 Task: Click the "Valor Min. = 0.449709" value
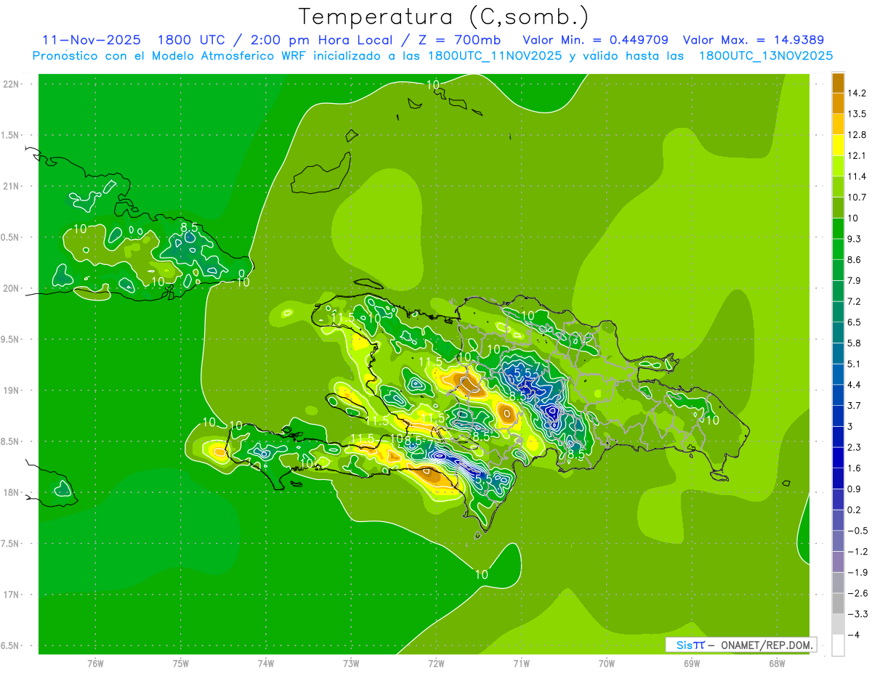pyautogui.click(x=596, y=40)
